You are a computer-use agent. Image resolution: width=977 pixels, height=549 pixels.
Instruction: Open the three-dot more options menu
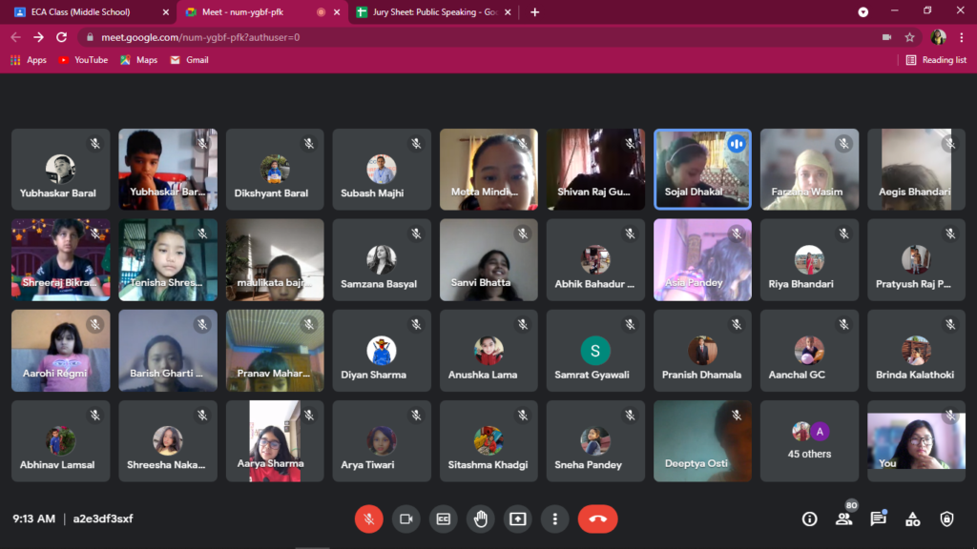point(555,518)
